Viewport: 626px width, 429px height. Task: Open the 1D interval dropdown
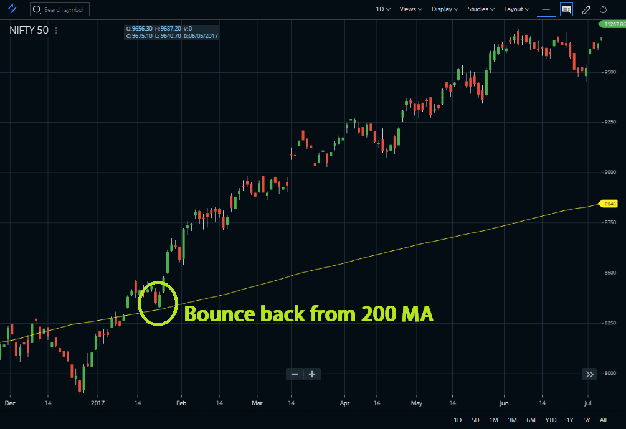[383, 9]
